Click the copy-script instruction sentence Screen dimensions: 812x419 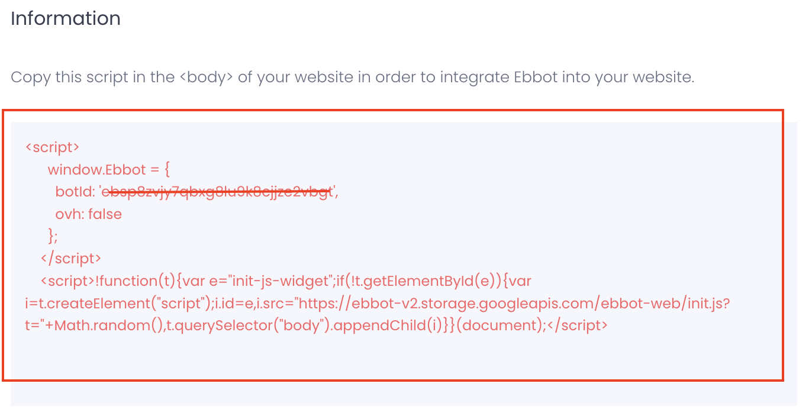[352, 77]
